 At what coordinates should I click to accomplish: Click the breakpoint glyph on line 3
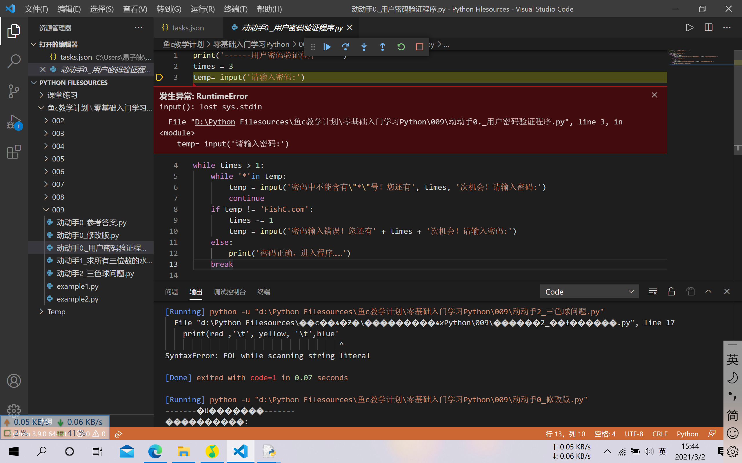point(159,77)
